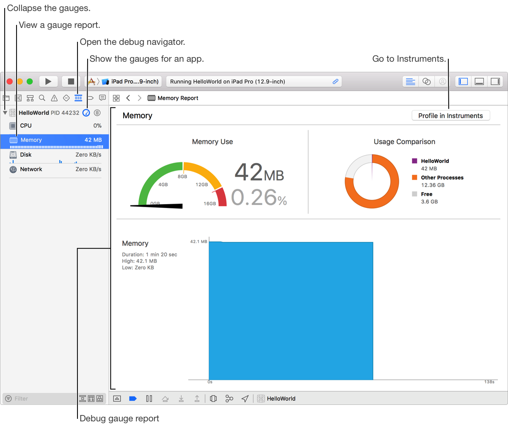Click Profile in Instruments button
Screen dimensions: 508x426
pyautogui.click(x=450, y=116)
